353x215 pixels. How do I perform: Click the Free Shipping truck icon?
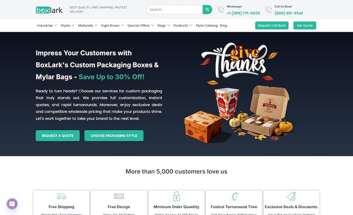coord(61,196)
